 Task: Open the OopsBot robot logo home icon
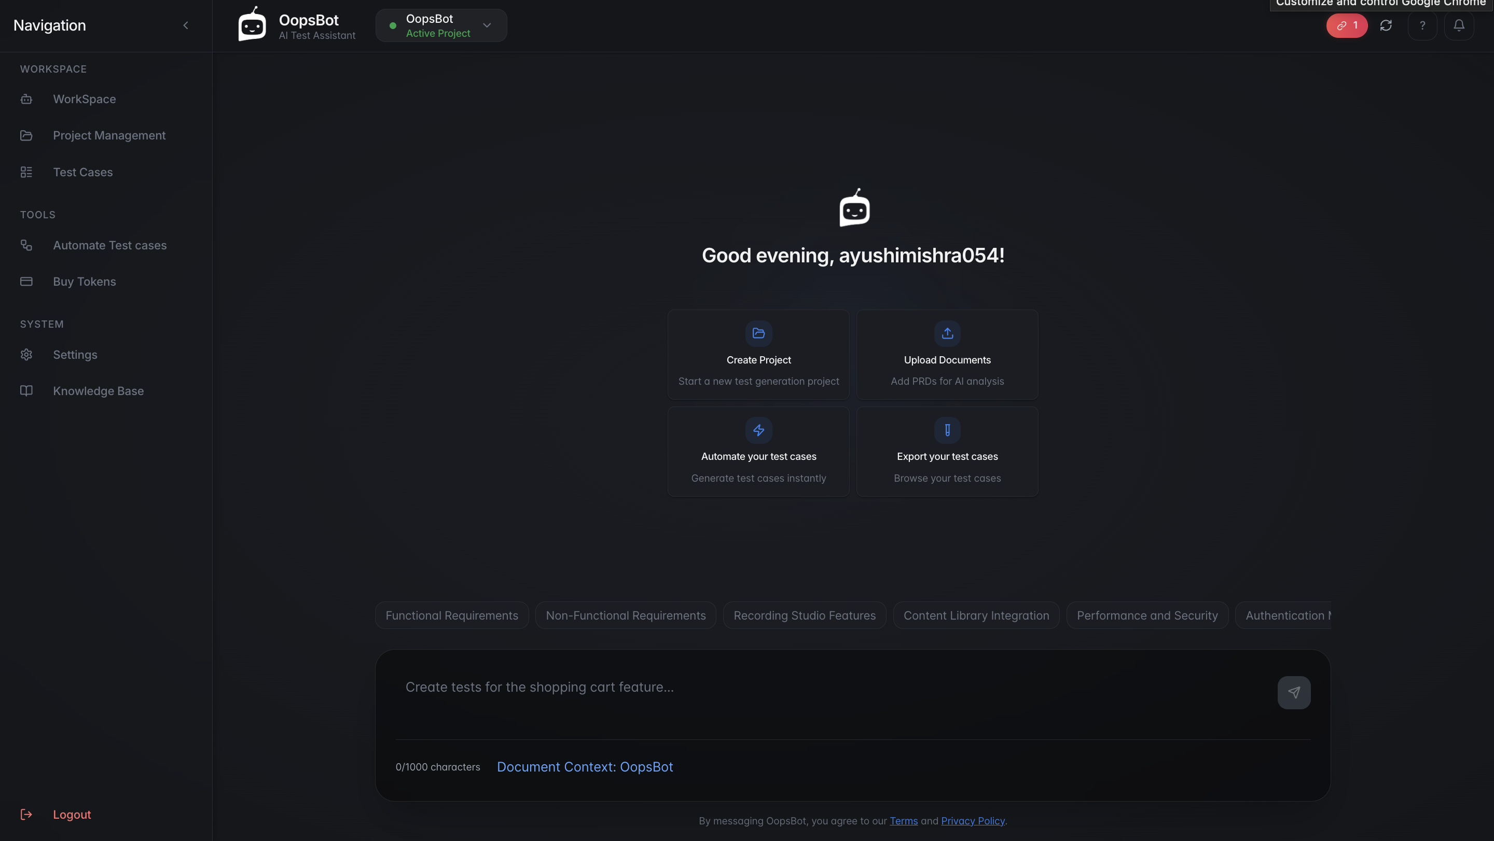coord(251,24)
